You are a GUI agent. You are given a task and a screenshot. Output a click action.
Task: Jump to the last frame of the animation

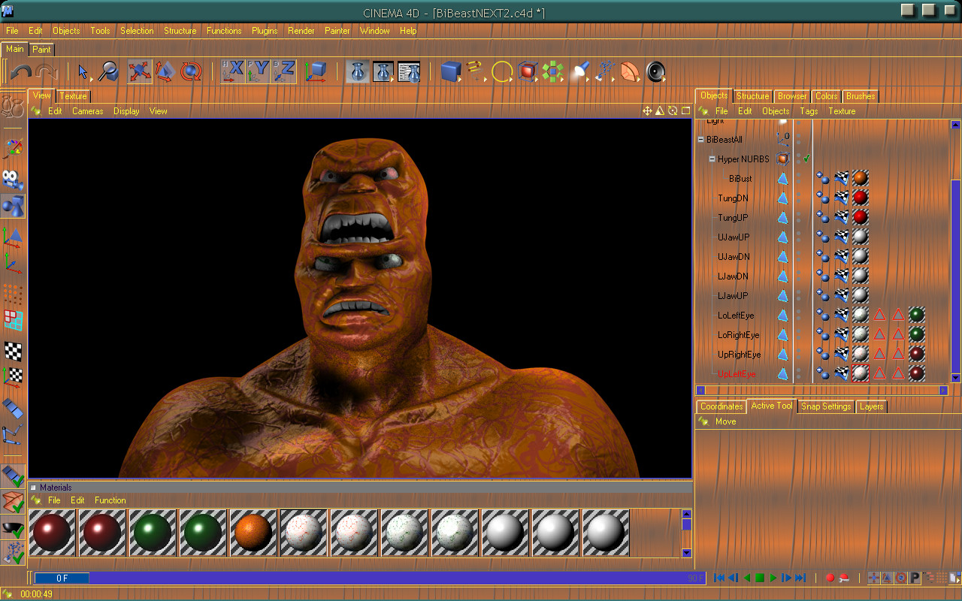coord(800,578)
